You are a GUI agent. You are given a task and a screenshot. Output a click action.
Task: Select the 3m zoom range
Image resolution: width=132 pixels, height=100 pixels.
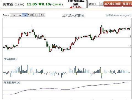(19, 15)
